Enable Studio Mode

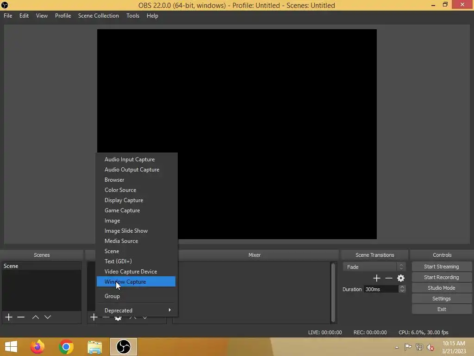441,288
